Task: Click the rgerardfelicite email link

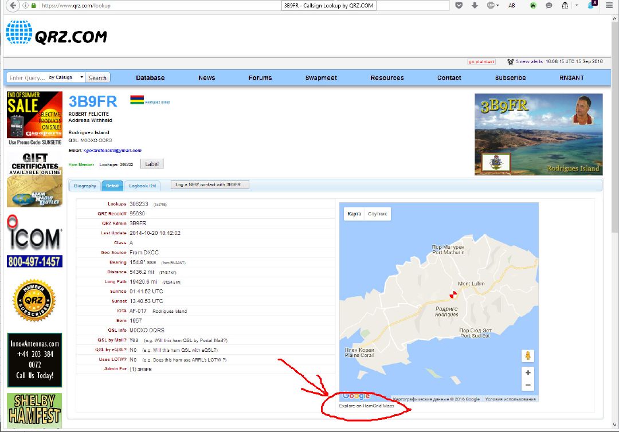Action: pos(112,150)
